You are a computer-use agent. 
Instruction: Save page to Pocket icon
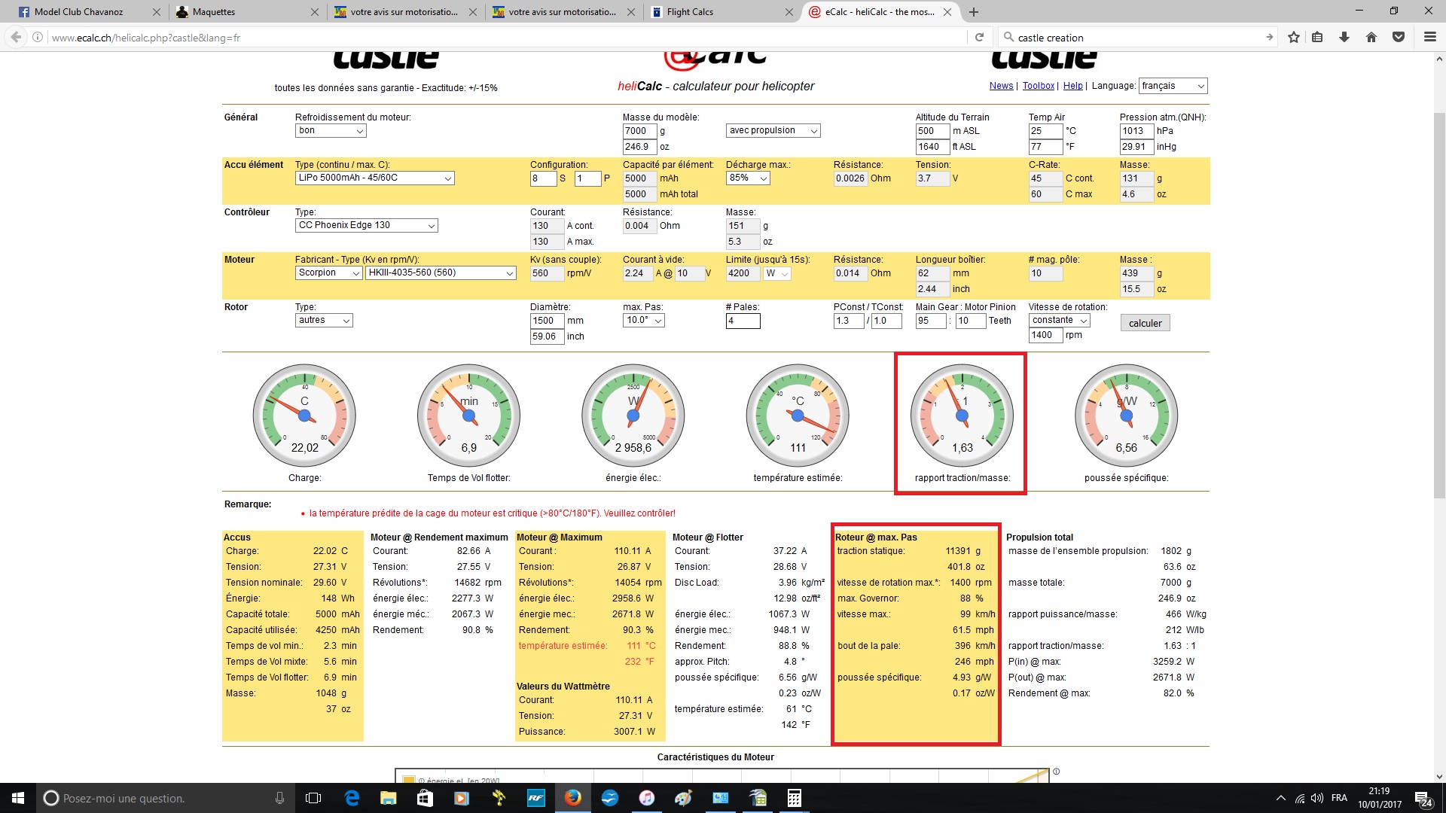(x=1399, y=37)
